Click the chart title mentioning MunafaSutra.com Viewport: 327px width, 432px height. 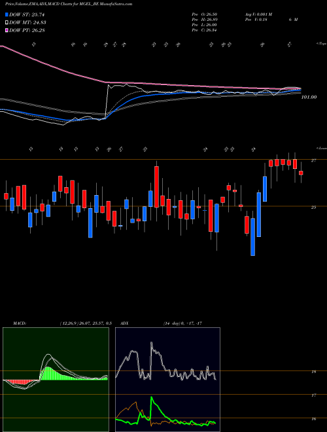pyautogui.click(x=69, y=4)
